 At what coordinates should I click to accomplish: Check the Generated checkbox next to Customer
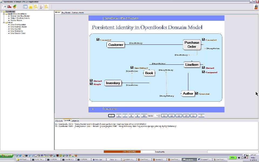pos(98,39)
